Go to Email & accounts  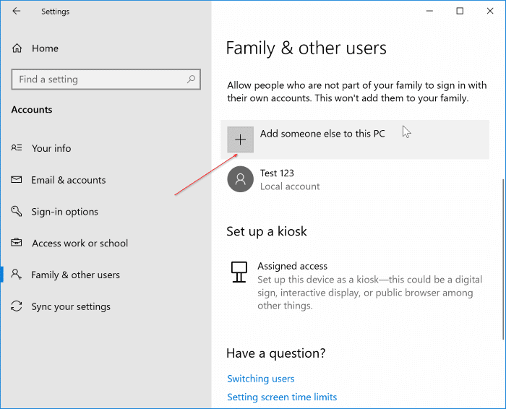69,180
